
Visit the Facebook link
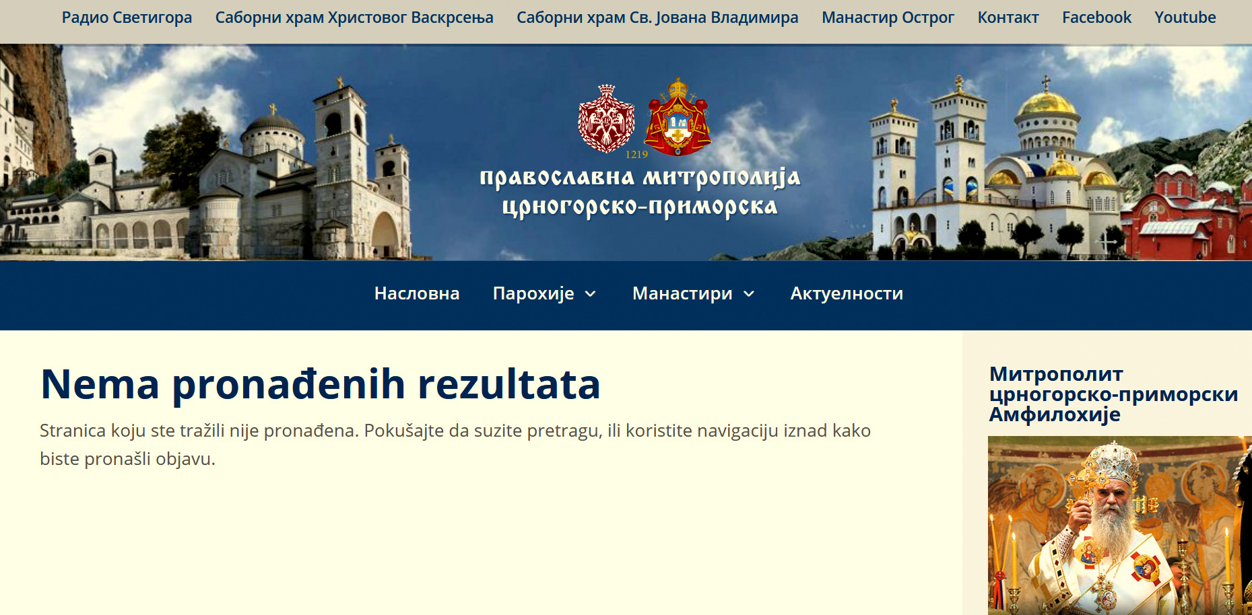pos(1096,17)
